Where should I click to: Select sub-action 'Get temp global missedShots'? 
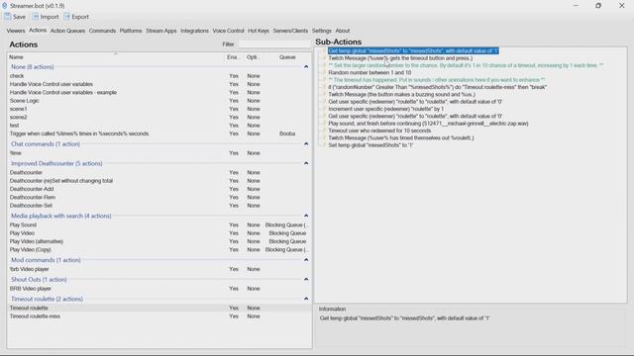tap(413, 50)
